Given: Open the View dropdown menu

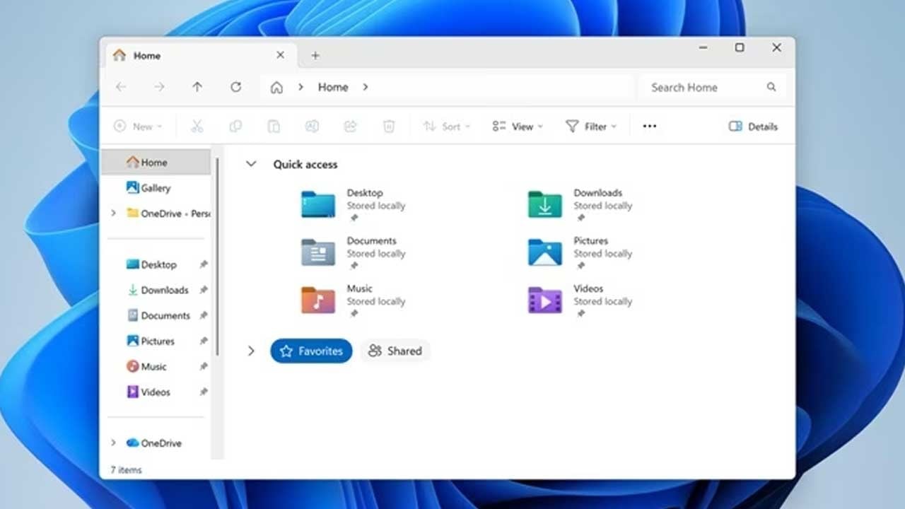Looking at the screenshot, I should click(517, 126).
